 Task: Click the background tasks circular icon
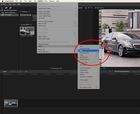point(18,4)
